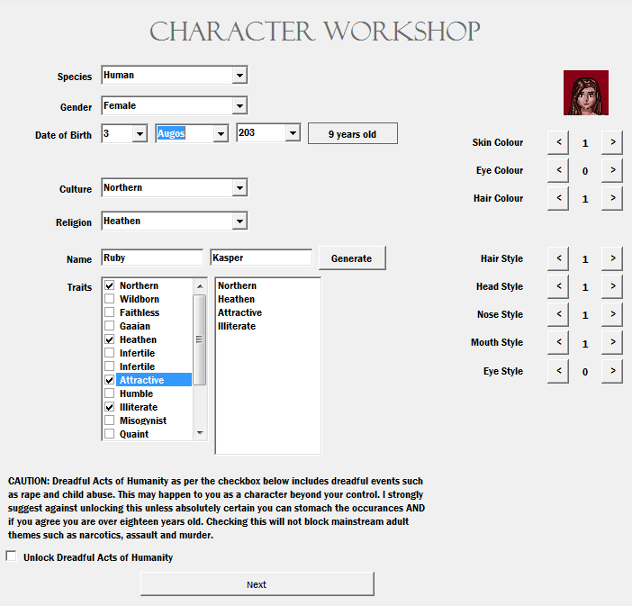Click the character portrait thumbnail
The width and height of the screenshot is (632, 606).
click(586, 93)
